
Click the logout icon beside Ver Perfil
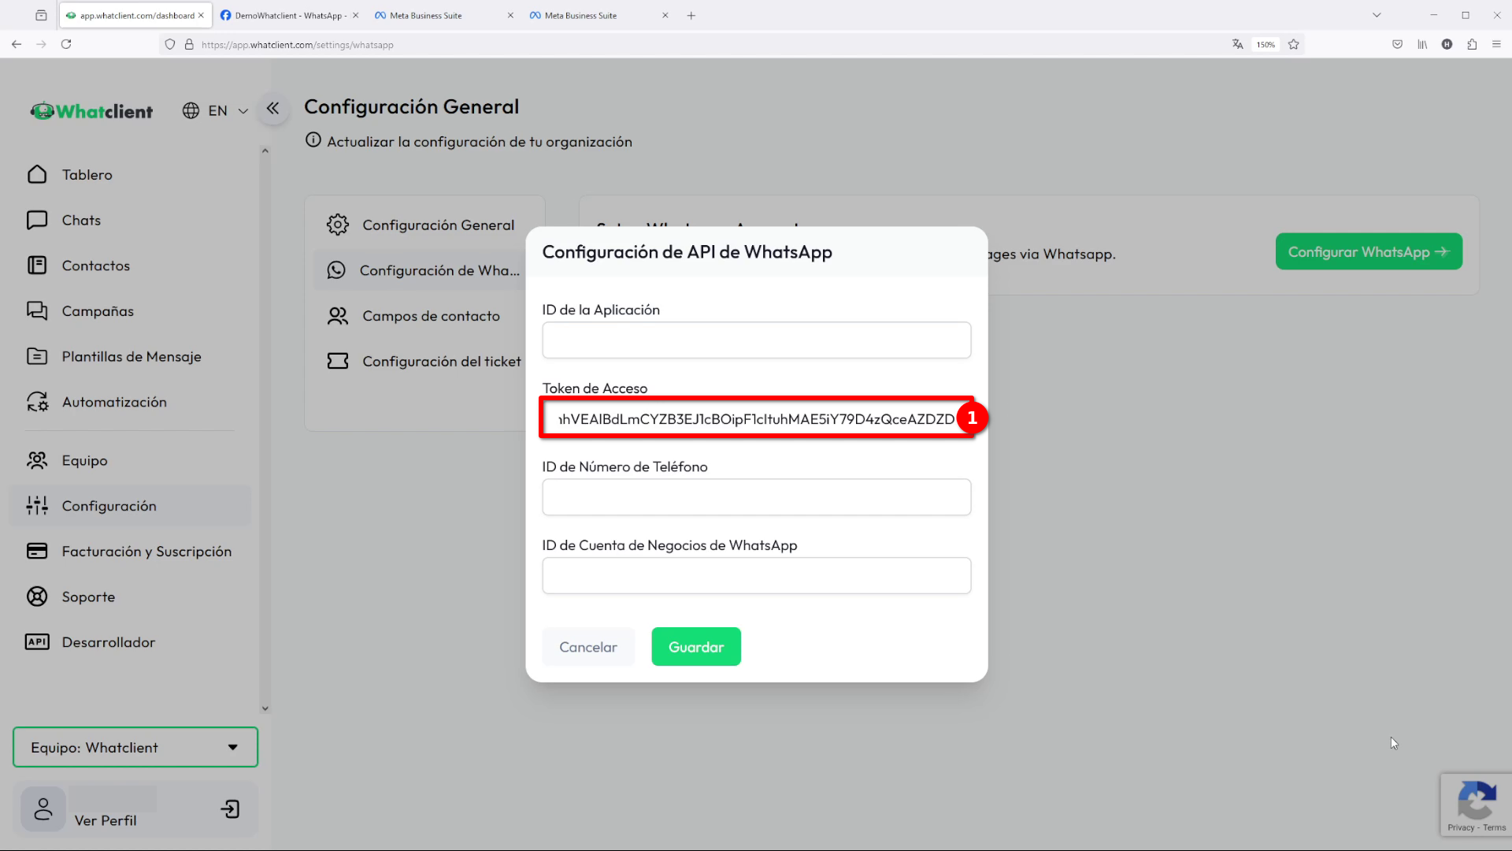click(230, 809)
